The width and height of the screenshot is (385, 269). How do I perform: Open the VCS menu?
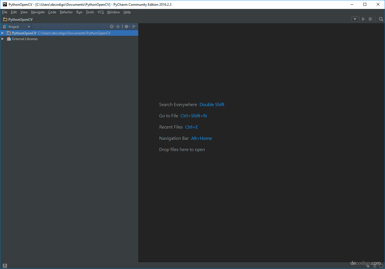(x=100, y=12)
